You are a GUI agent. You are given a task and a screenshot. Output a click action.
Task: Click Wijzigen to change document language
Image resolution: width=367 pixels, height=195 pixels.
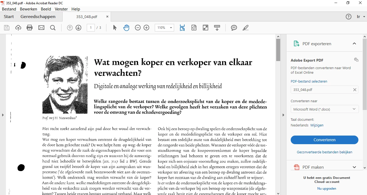pos(317,125)
